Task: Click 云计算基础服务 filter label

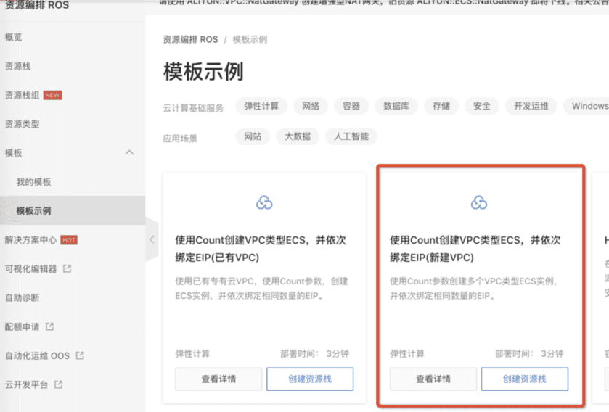Action: coord(193,108)
